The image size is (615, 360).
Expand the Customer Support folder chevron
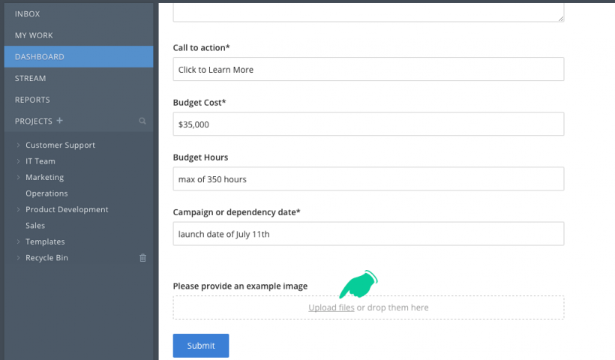(x=19, y=145)
